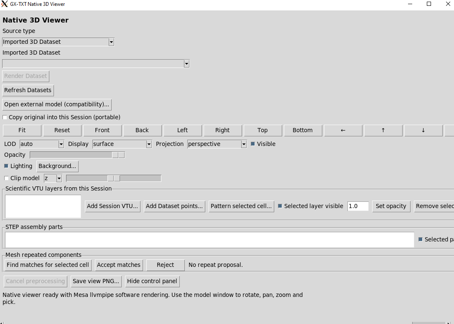Open the Source type dropdown
This screenshot has width=454, height=324.
[111, 42]
